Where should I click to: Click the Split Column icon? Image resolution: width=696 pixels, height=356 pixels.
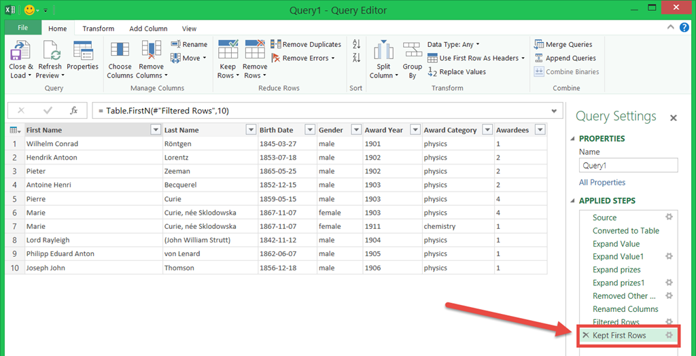click(384, 51)
